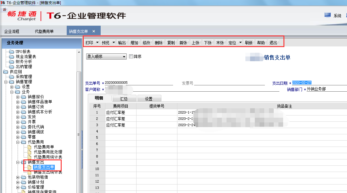
Task: Click the 发票号 input field
Action: point(229,83)
